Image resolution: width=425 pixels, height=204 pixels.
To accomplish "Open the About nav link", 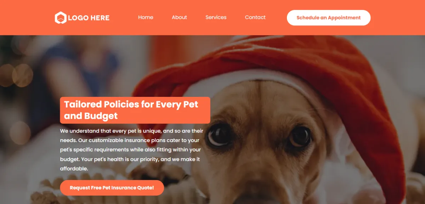I will (x=179, y=17).
